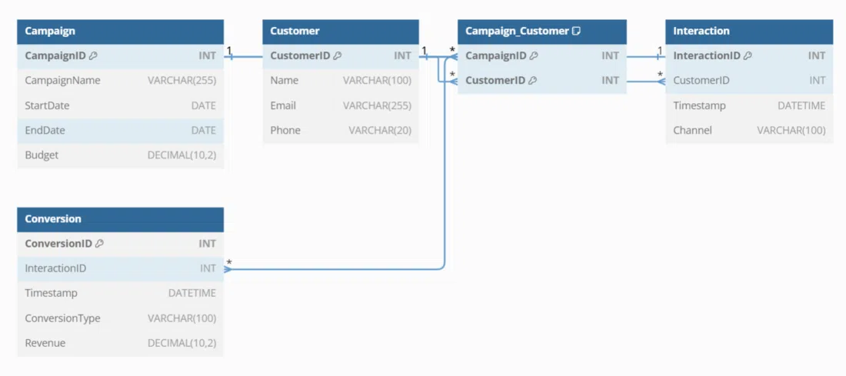Click the EndDate row in Campaign table
Screen dimensions: 846x376
point(120,131)
